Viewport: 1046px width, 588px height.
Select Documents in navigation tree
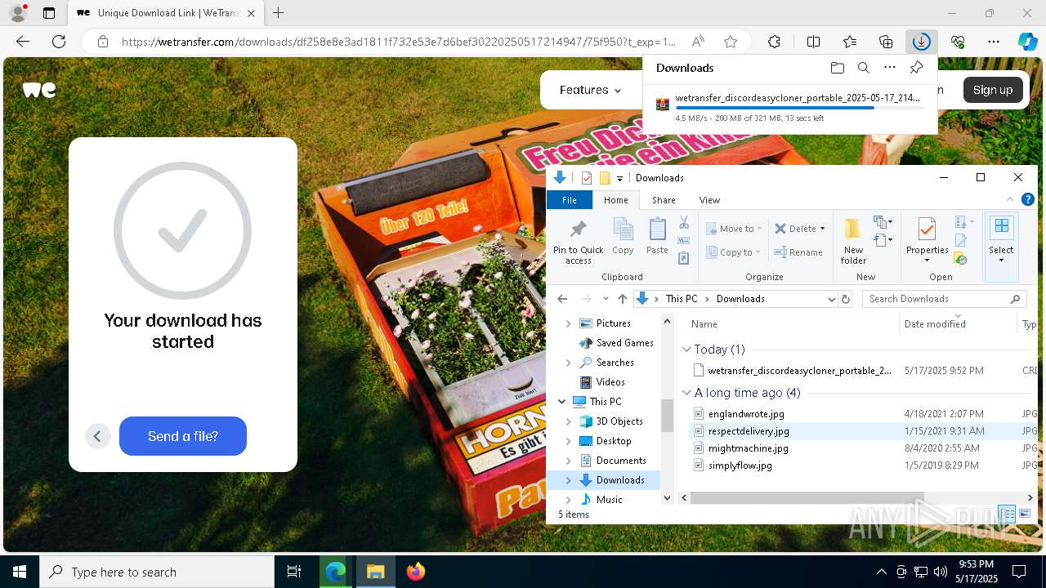coord(621,461)
